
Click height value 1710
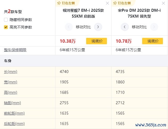(120, 92)
